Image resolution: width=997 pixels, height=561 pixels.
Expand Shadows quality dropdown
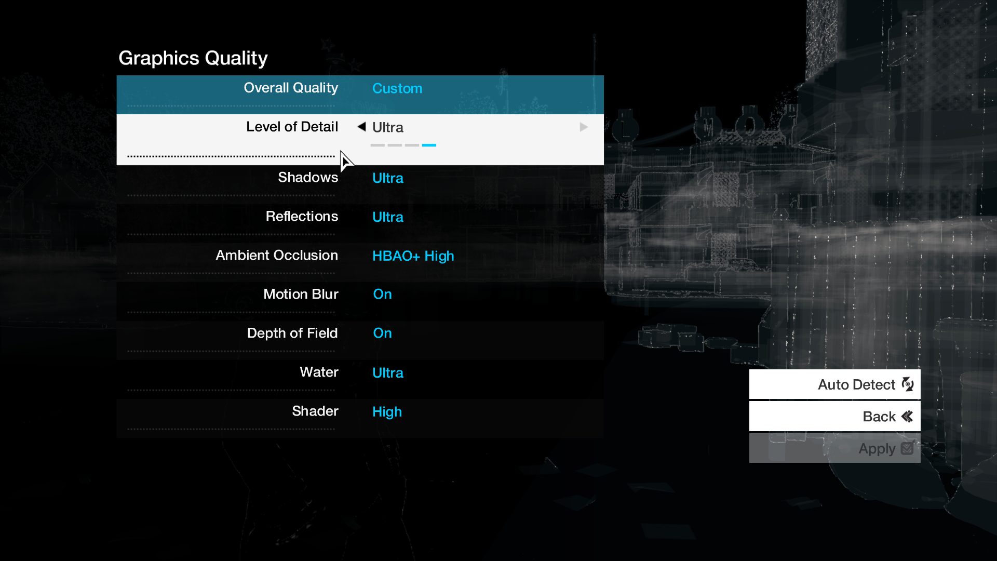coord(387,178)
